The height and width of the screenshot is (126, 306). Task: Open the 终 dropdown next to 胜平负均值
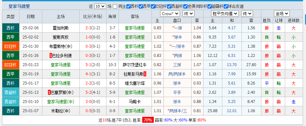pos(247,13)
